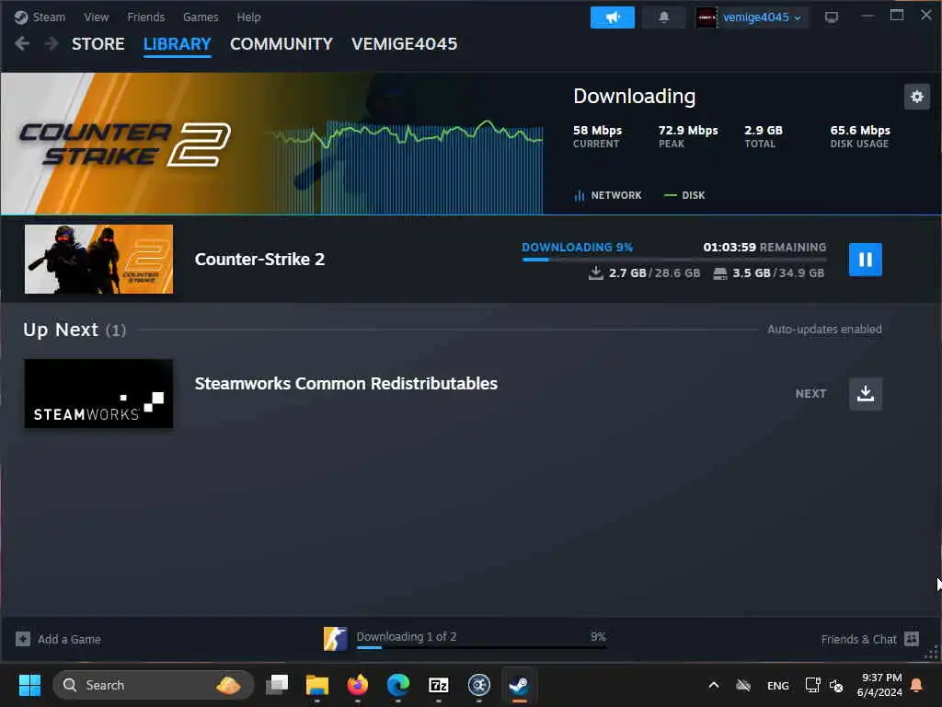Pause the Counter-Strike 2 download
942x707 pixels.
(x=865, y=260)
